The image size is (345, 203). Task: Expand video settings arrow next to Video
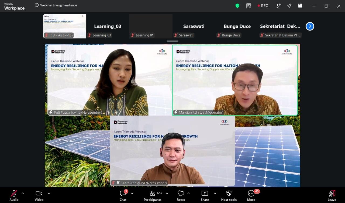[x=49, y=193]
